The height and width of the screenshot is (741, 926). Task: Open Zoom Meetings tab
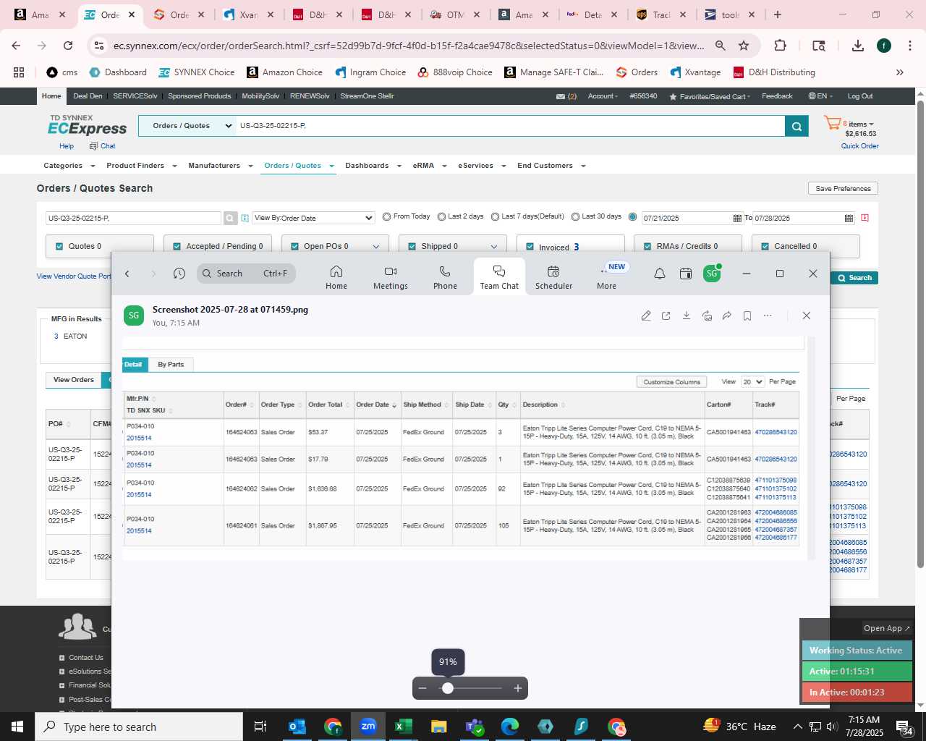391,277
